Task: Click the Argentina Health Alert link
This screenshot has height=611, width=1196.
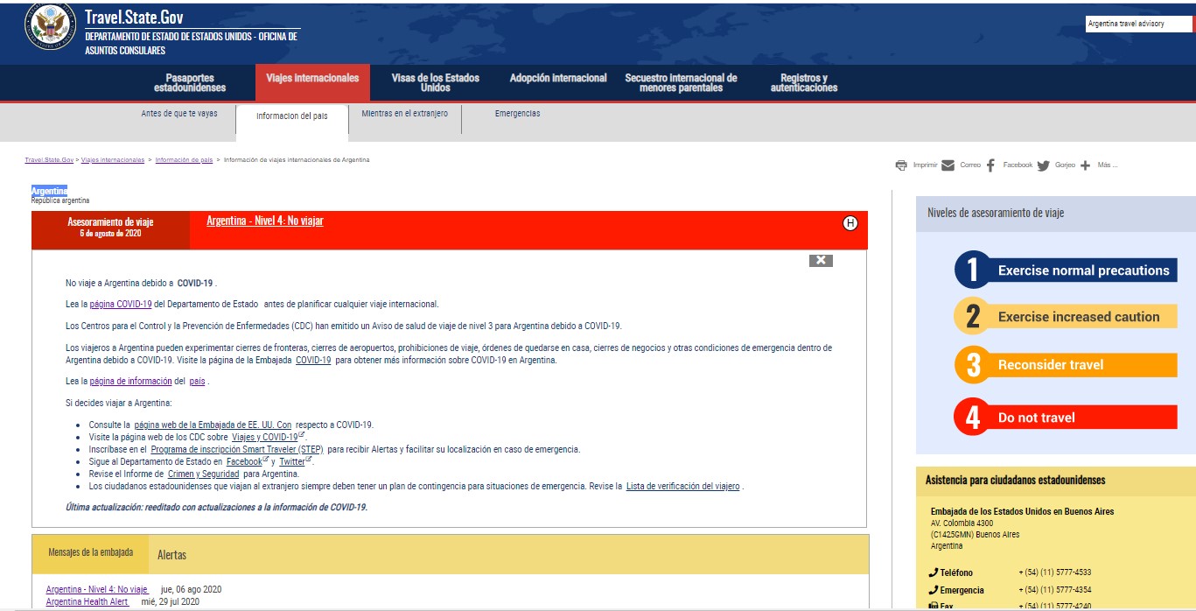Action: click(87, 601)
